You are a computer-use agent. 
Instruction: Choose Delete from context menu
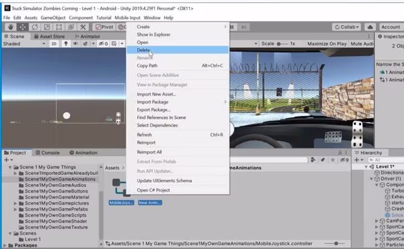pos(178,50)
